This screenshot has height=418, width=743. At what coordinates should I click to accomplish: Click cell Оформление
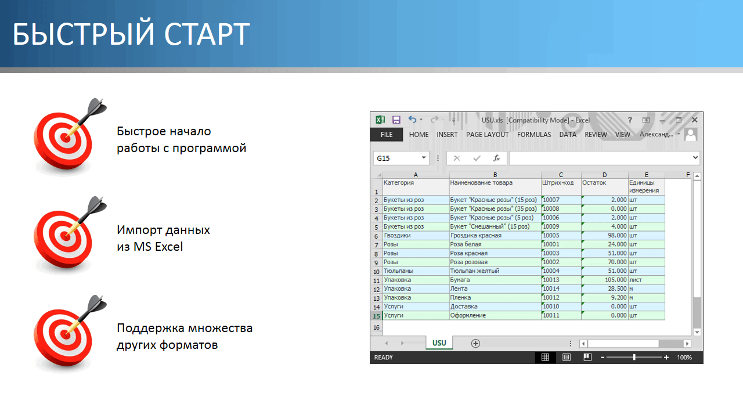(x=495, y=316)
